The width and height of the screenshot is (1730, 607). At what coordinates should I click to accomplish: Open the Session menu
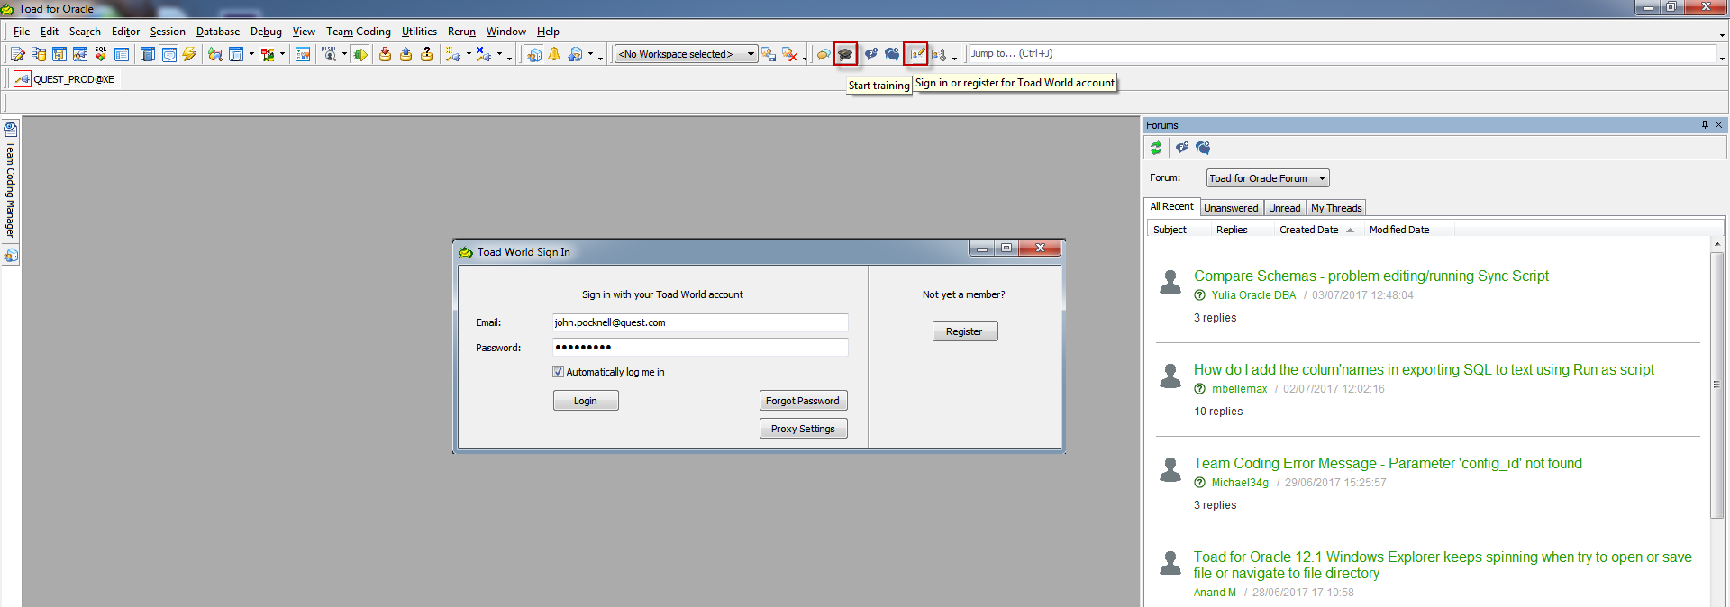[x=168, y=32]
